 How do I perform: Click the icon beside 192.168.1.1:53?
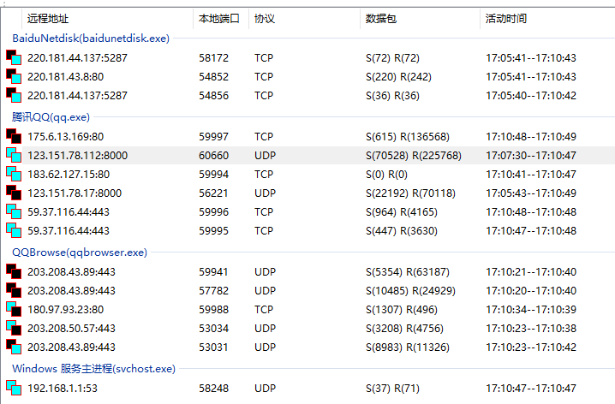click(x=13, y=388)
